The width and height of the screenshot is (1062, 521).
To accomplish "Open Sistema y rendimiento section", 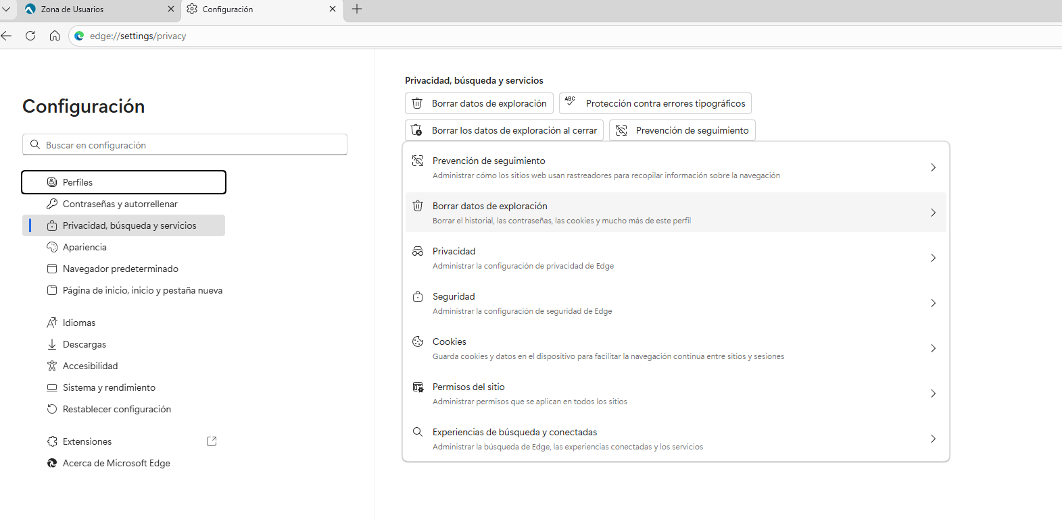I will coord(124,387).
